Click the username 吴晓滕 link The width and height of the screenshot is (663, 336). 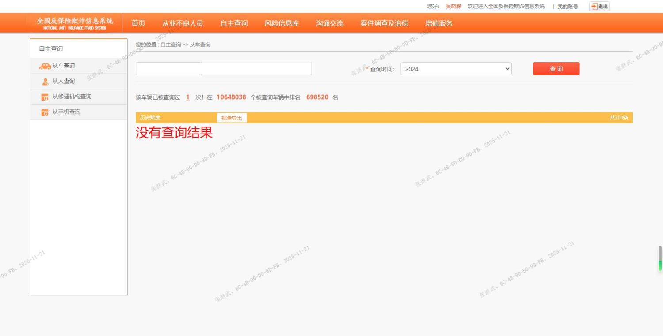pos(453,7)
